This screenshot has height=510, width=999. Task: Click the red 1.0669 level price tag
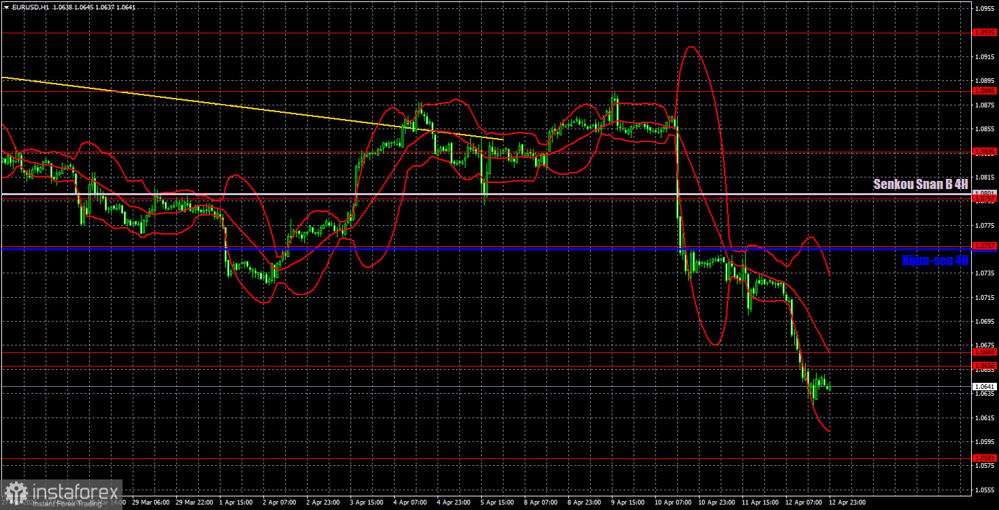tap(985, 352)
